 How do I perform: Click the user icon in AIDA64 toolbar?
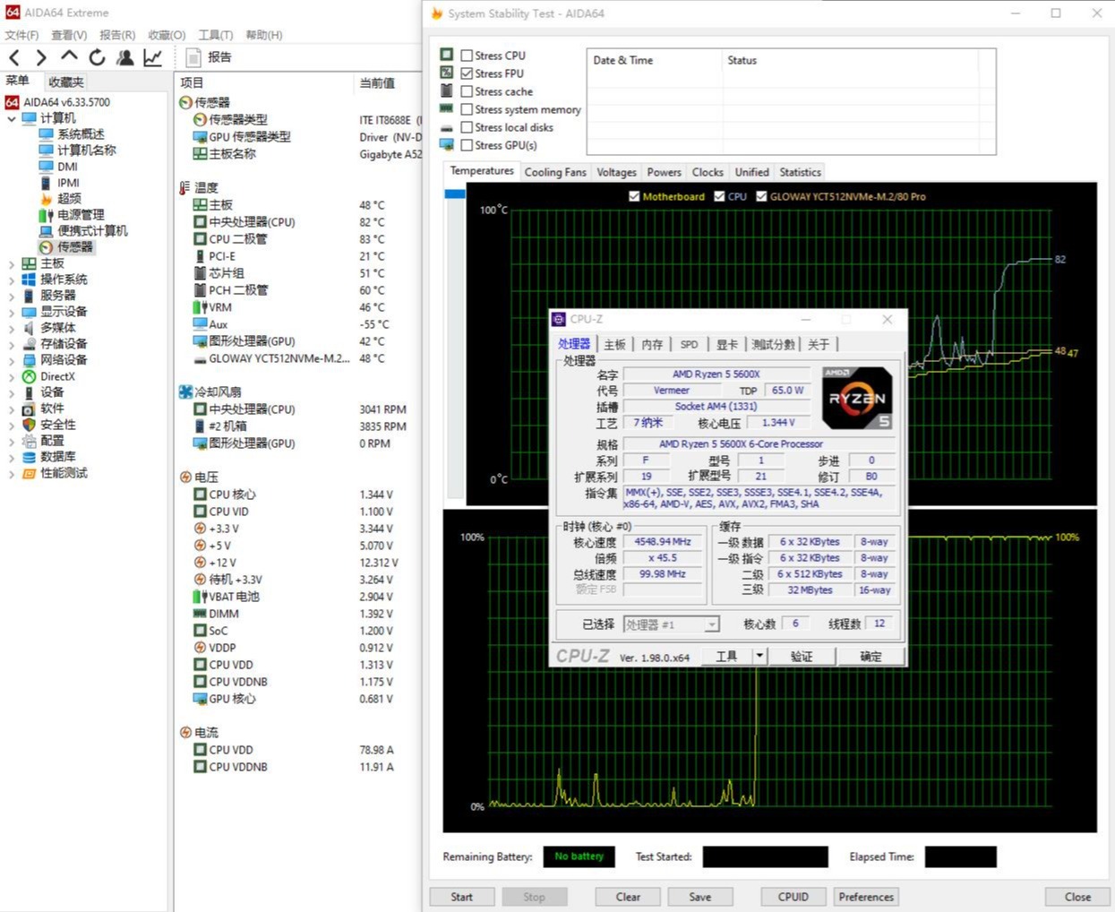click(124, 57)
